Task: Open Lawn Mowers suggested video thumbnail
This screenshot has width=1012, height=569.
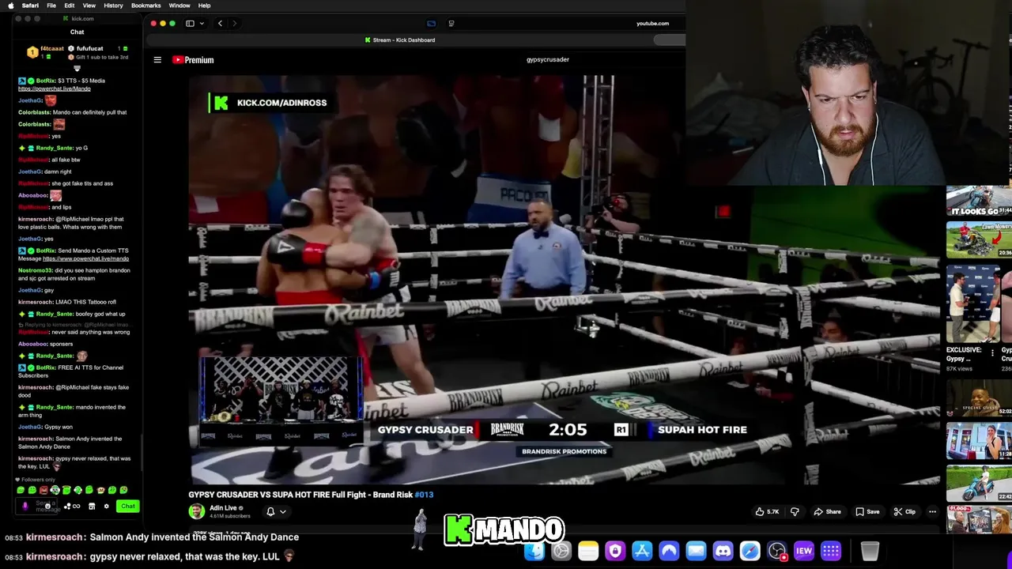Action: (x=979, y=239)
